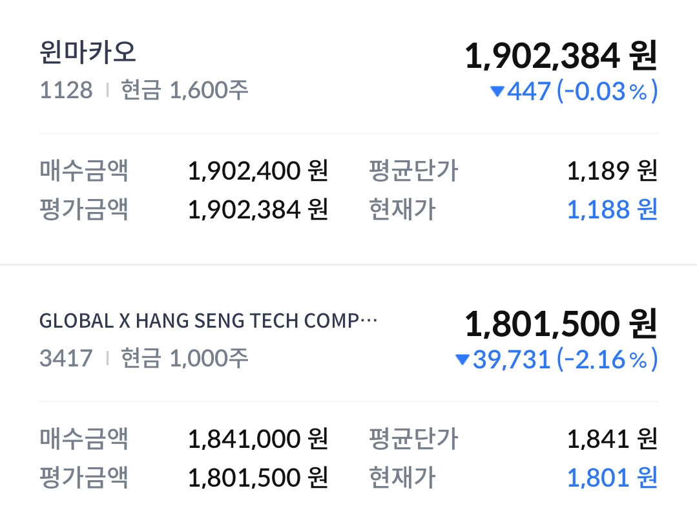Click the down triangle icon beside 39,731
Screen dimensions: 697x528
[462, 359]
